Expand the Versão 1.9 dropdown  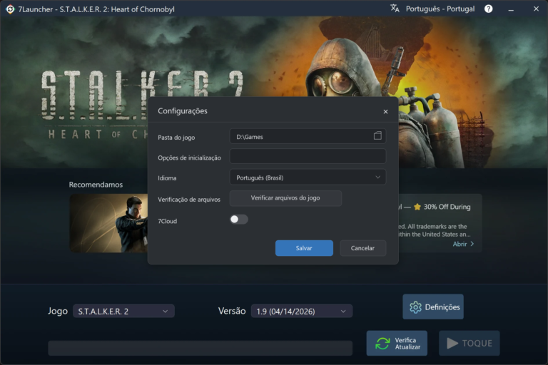[302, 311]
